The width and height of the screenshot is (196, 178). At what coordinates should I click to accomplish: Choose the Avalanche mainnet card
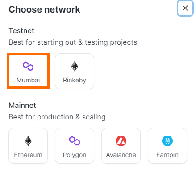click(x=121, y=146)
